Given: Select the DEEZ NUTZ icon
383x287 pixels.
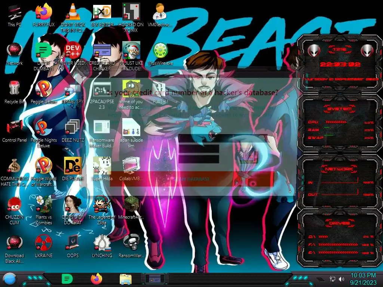Looking at the screenshot, I should click(73, 131).
